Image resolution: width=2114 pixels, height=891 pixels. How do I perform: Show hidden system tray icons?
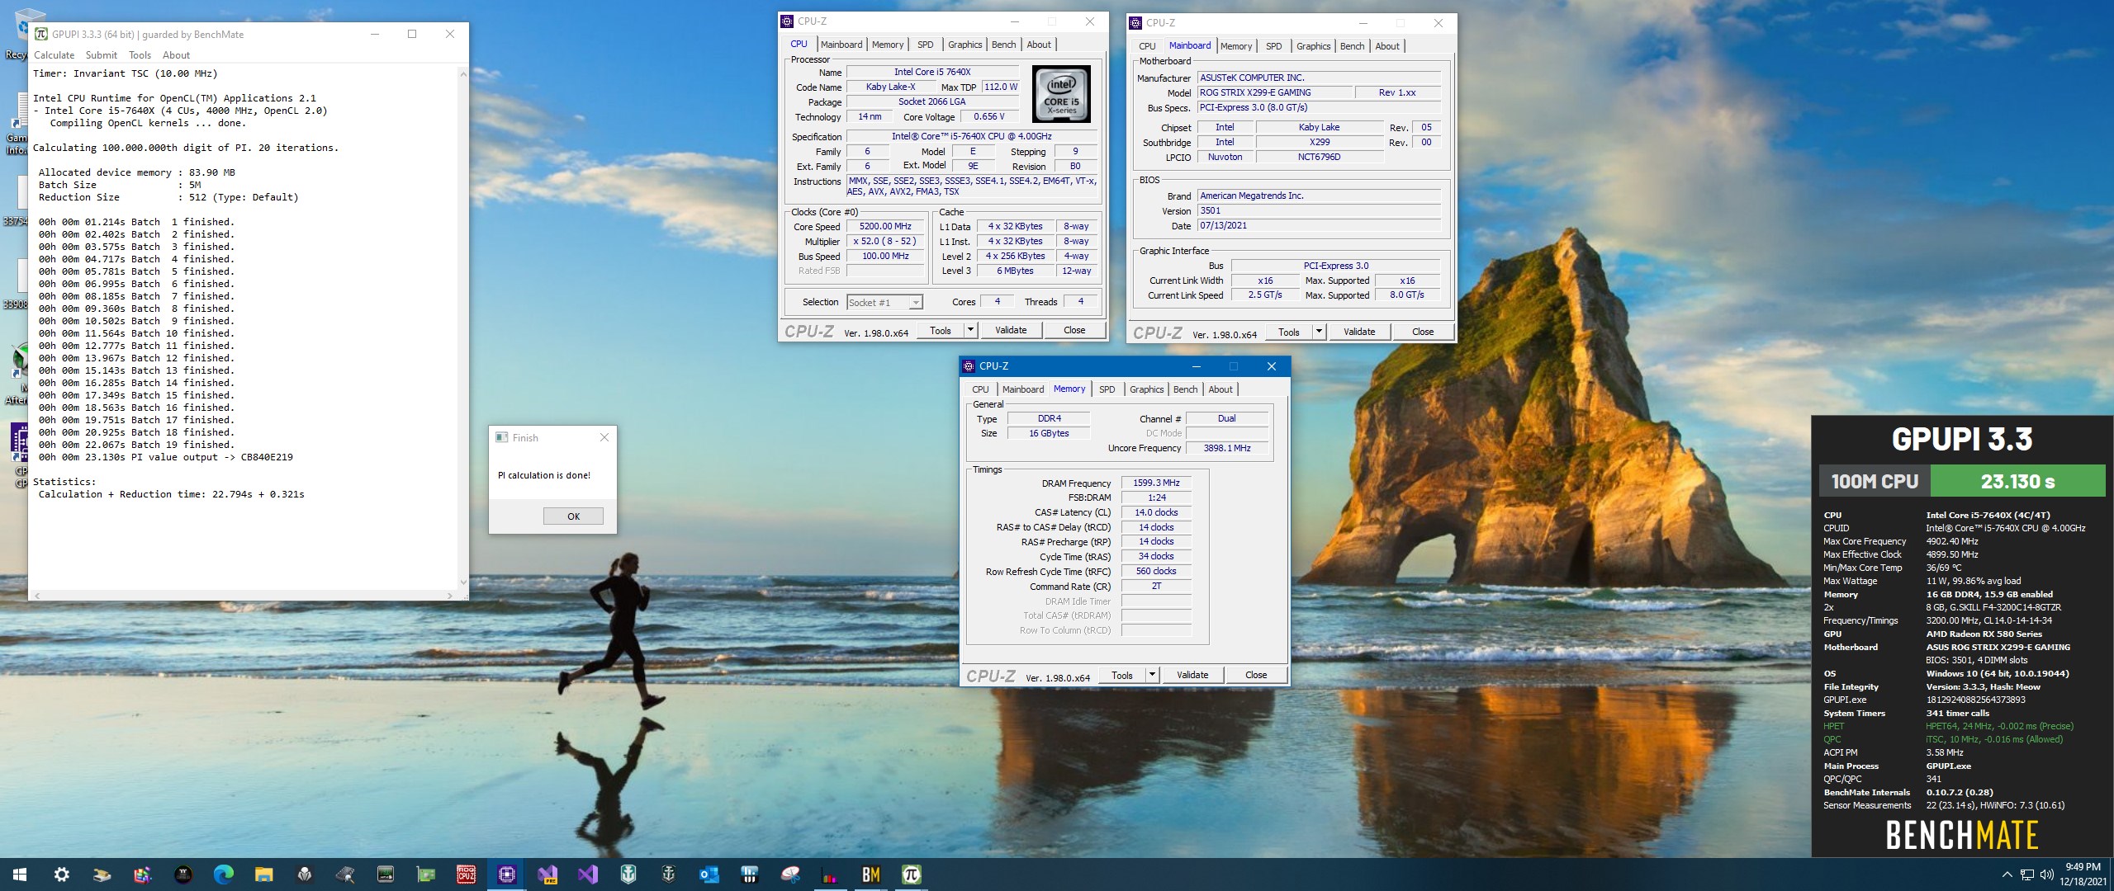(x=2007, y=874)
